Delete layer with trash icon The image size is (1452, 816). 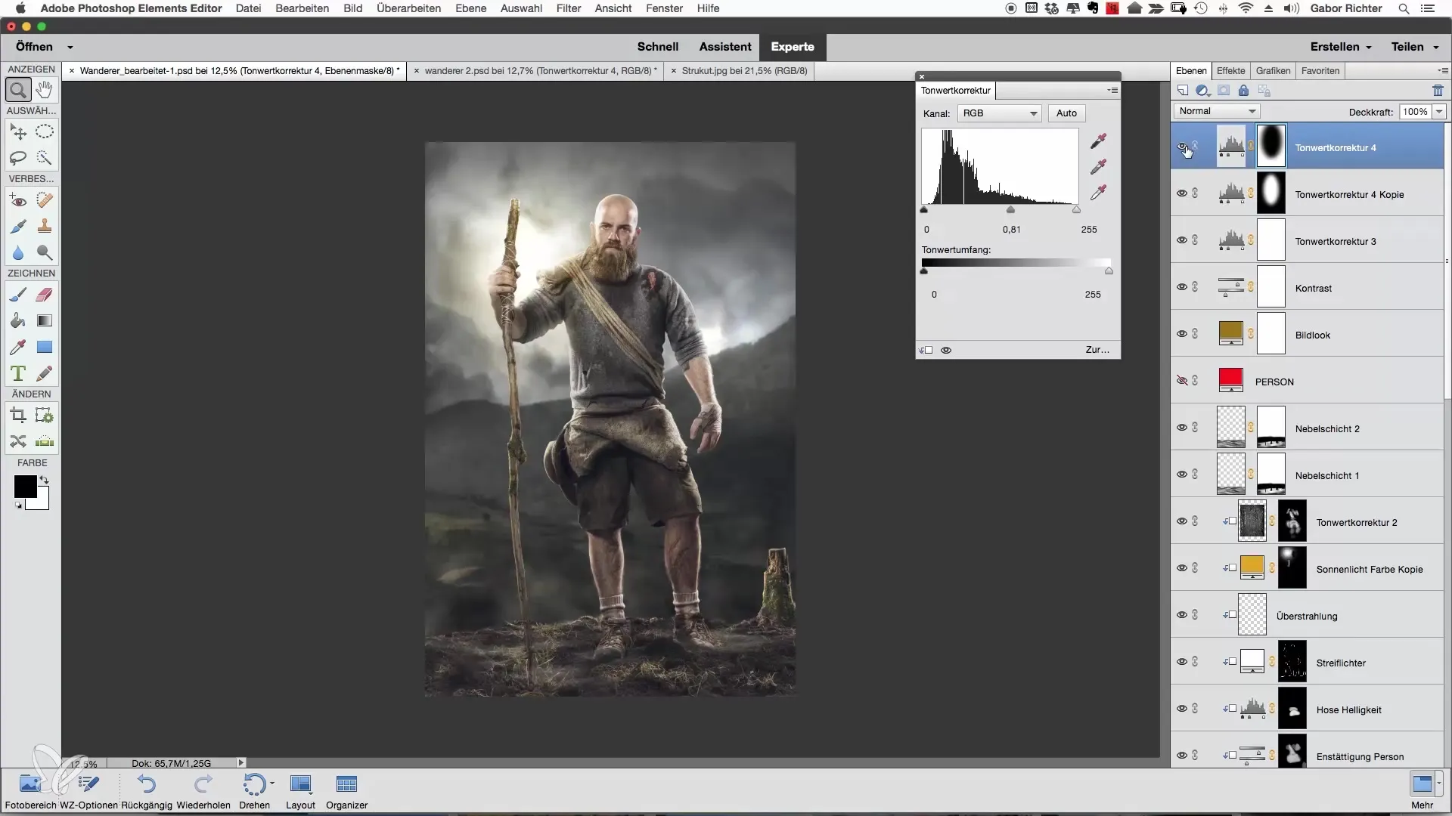[x=1438, y=91]
